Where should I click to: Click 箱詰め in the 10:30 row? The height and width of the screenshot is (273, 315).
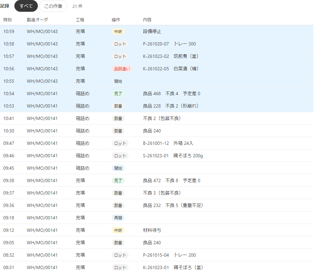pos(82,131)
